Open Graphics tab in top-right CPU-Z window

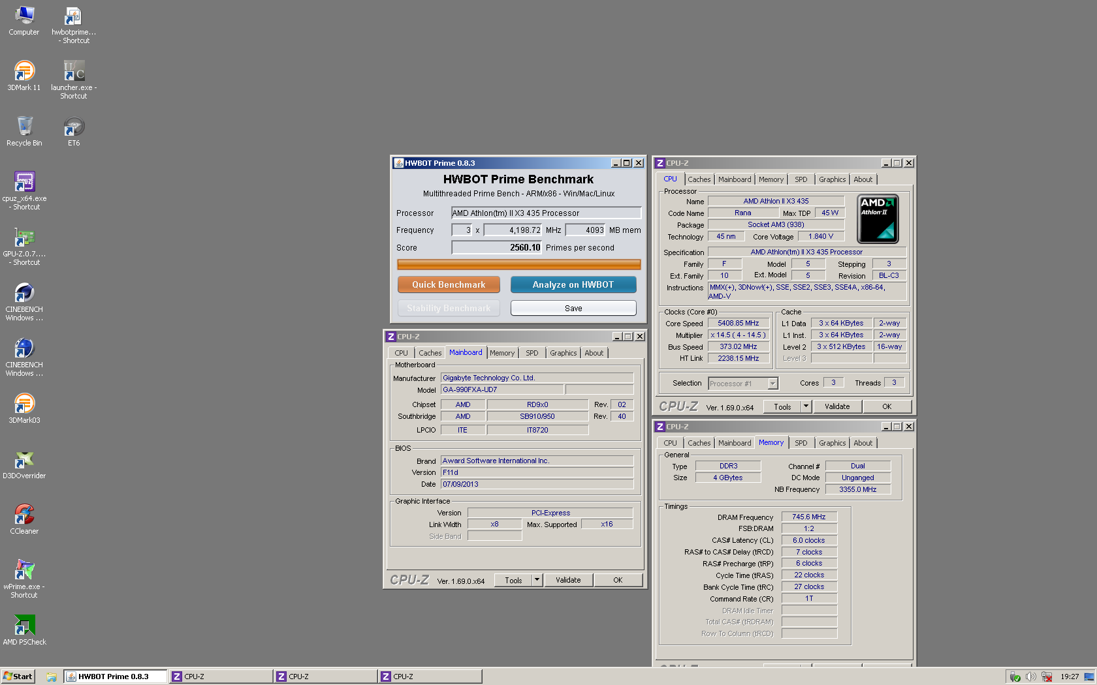(x=833, y=179)
